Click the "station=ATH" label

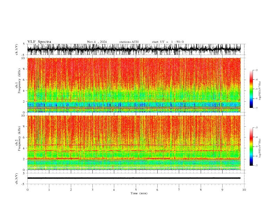(x=129, y=42)
